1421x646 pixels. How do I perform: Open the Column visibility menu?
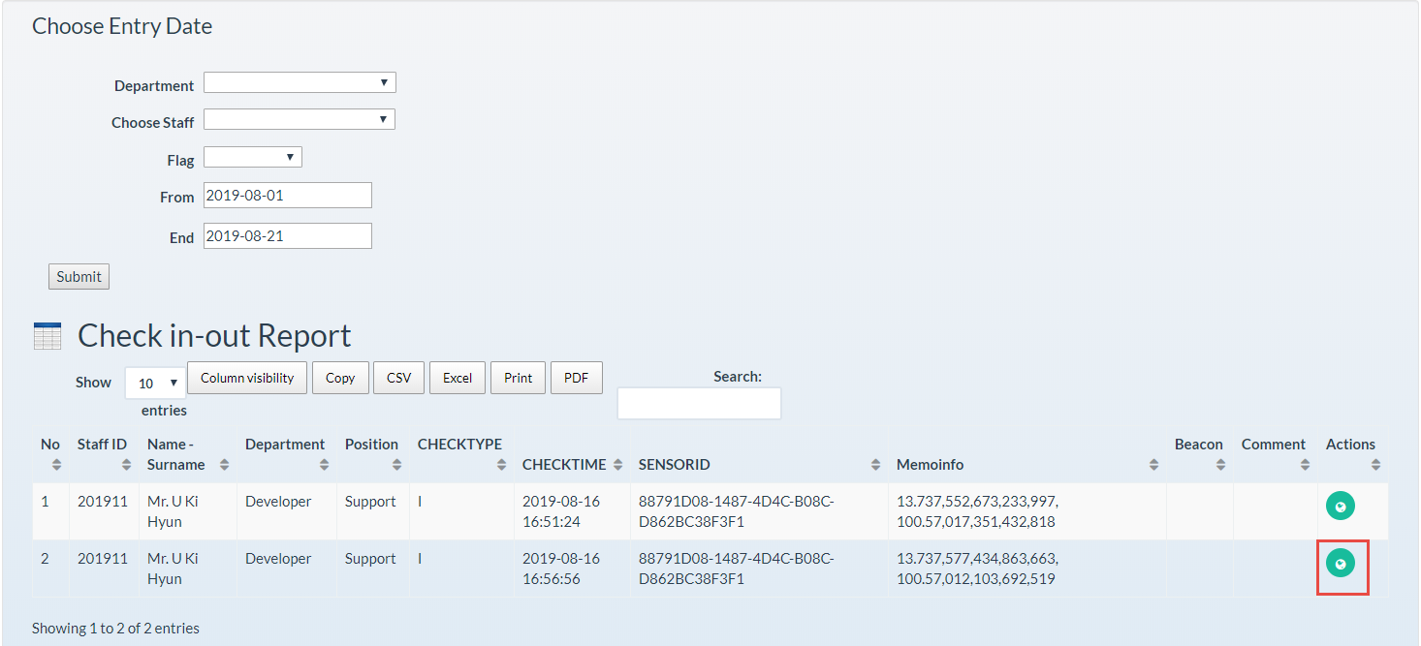pos(247,378)
